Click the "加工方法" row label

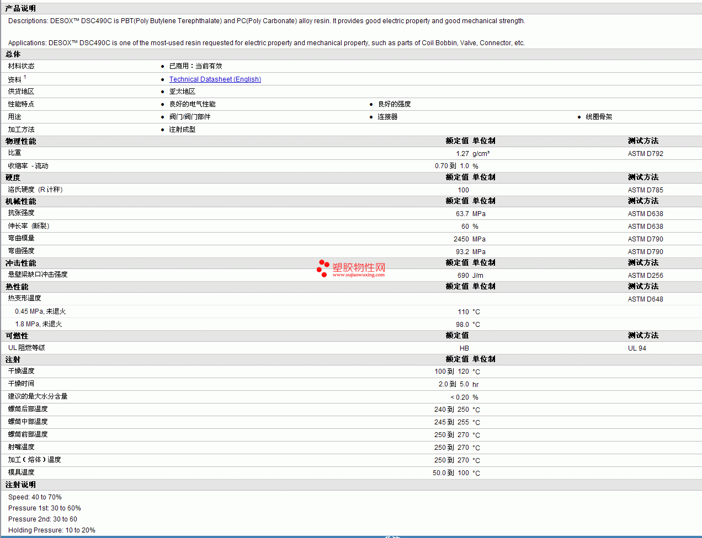[21, 130]
